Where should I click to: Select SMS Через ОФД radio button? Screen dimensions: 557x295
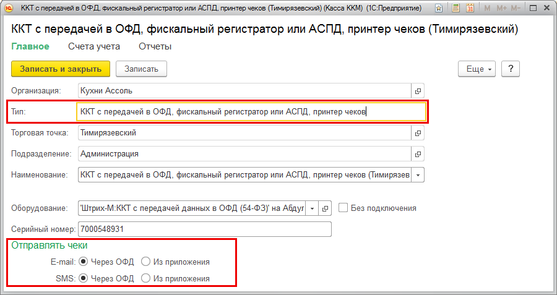coord(83,278)
